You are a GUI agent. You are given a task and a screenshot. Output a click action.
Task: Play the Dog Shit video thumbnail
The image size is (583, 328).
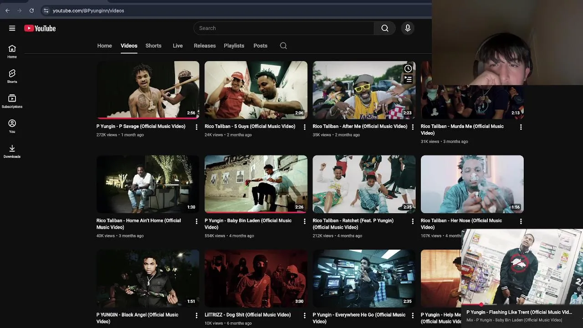click(x=256, y=278)
